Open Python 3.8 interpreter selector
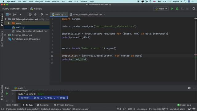The width and height of the screenshot is (197, 111). 167,109
